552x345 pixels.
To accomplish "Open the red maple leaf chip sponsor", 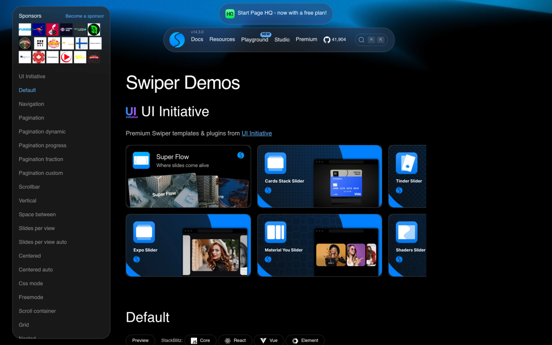I will (39, 57).
